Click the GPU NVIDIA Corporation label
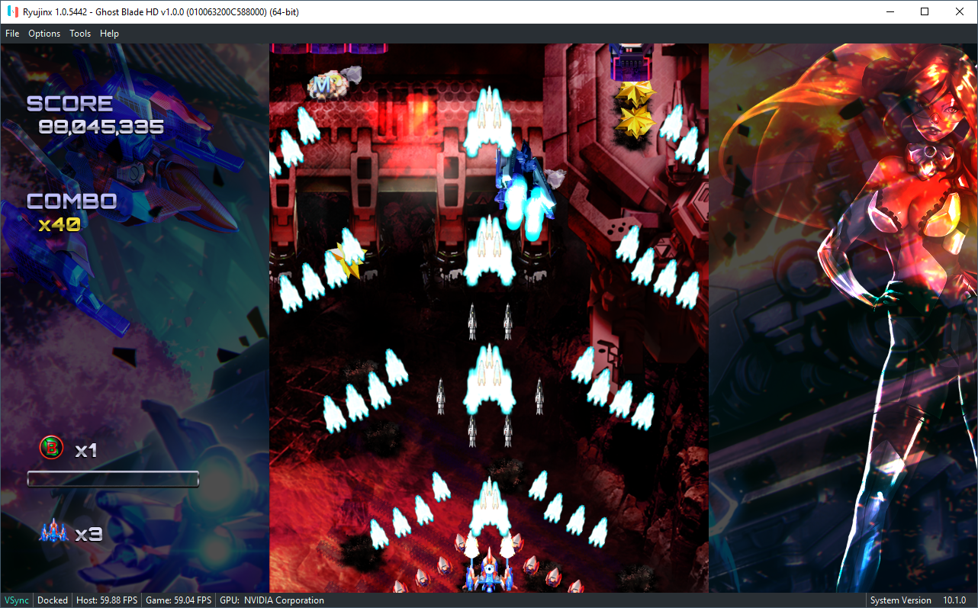978x608 pixels. 272,600
